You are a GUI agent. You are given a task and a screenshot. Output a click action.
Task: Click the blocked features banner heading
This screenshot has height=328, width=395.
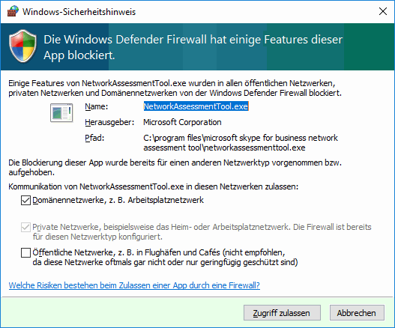193,47
